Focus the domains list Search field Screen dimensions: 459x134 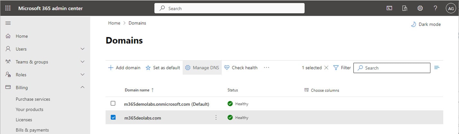click(x=392, y=68)
